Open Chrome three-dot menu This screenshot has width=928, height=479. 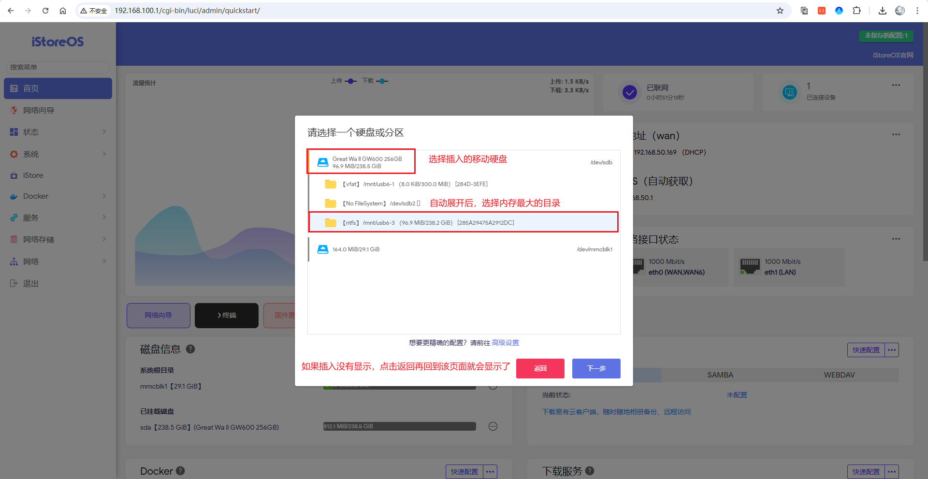[917, 11]
